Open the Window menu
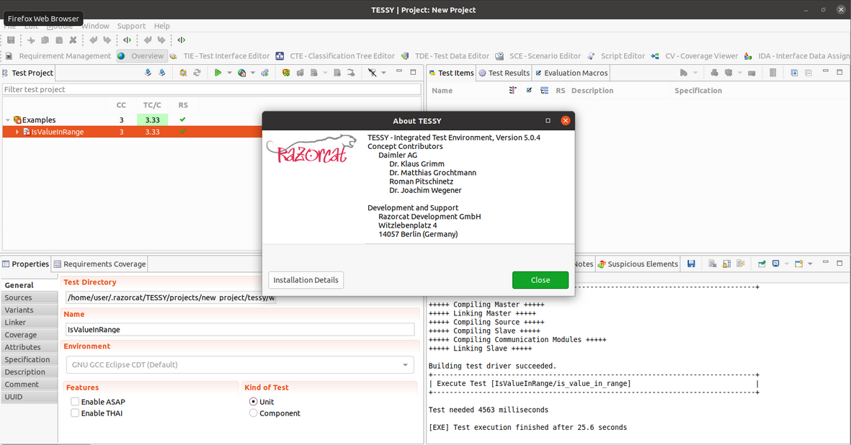This screenshot has width=851, height=445. (96, 26)
